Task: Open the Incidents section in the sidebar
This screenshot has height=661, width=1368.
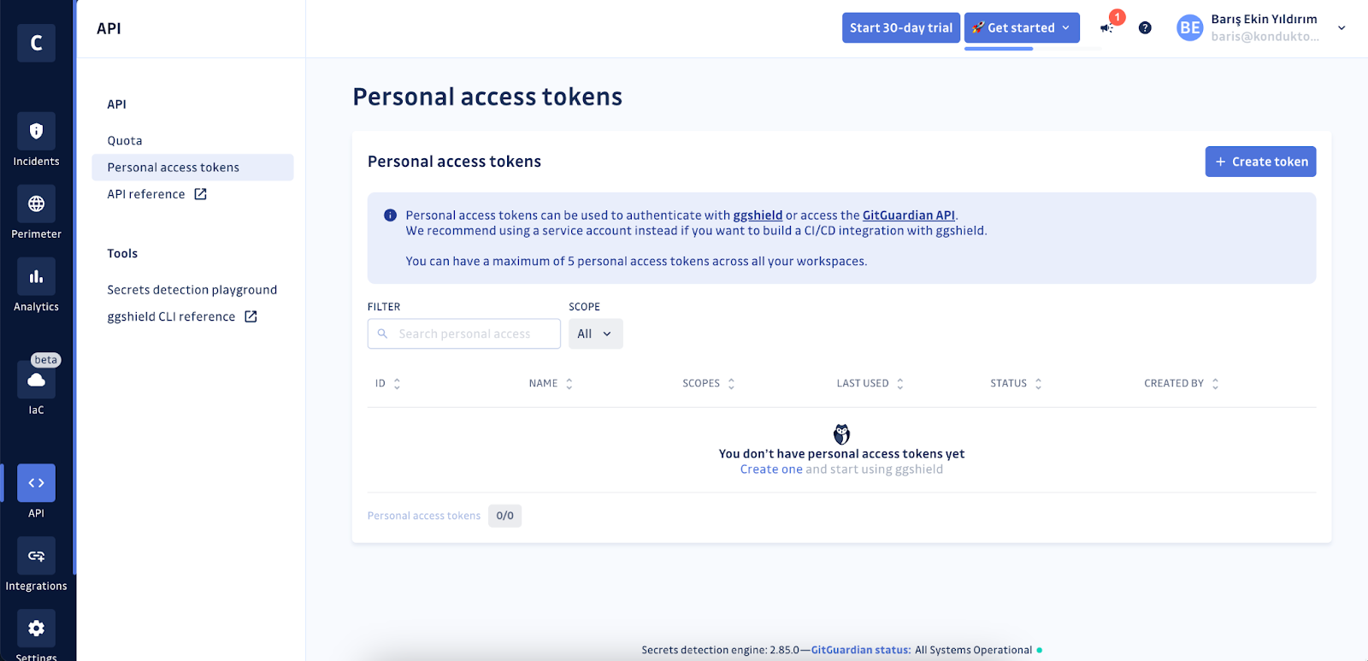Action: click(x=36, y=131)
